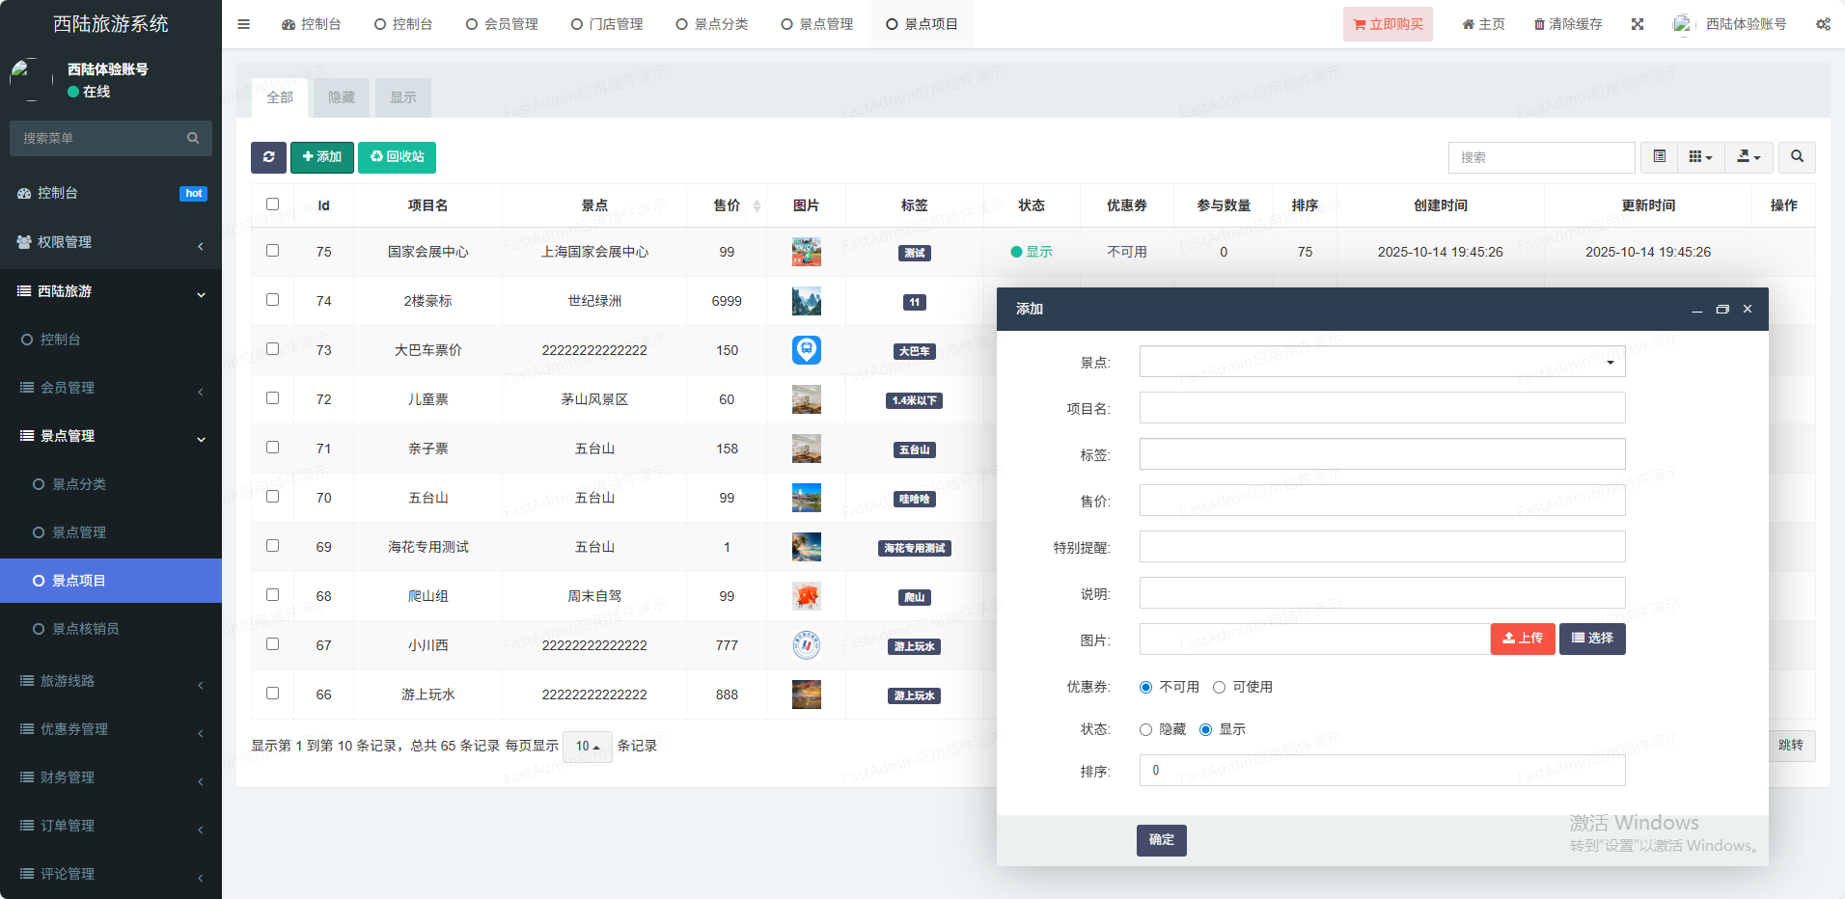Click the fullscreen expand icon

pyautogui.click(x=1638, y=24)
